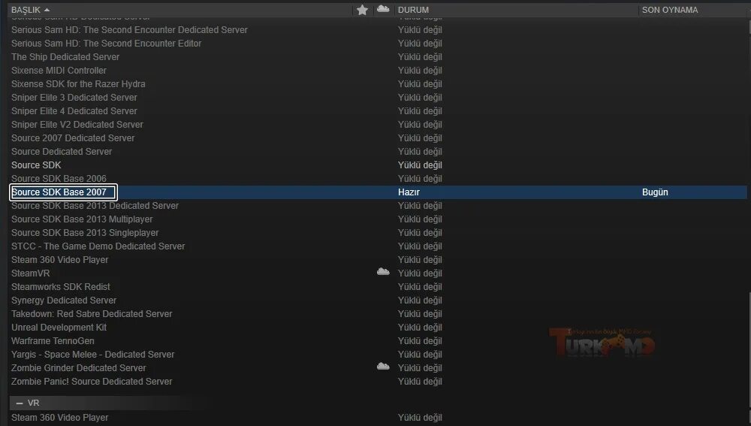Select STCC - The Game Demo Dedicated Server
The width and height of the screenshot is (751, 426).
pos(98,246)
